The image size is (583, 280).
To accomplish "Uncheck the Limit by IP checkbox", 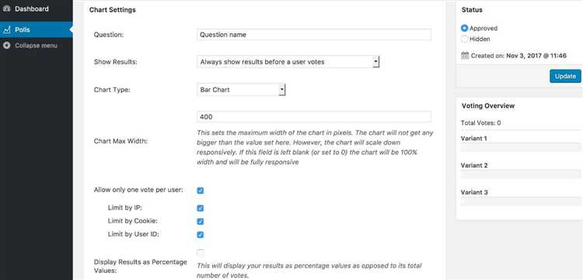I will coord(201,208).
